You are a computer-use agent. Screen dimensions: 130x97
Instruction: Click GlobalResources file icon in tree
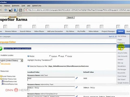pyautogui.click(x=2, y=81)
